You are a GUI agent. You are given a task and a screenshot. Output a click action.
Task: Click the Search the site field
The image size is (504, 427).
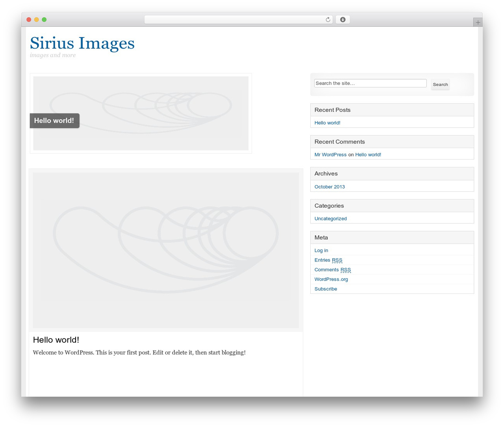point(370,83)
